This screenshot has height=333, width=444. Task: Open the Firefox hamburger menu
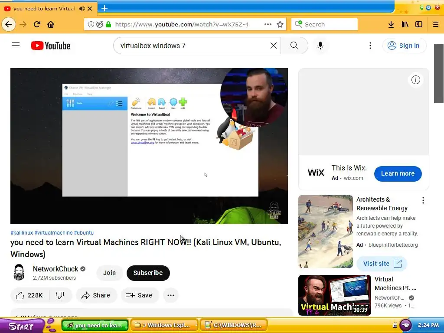click(x=436, y=24)
